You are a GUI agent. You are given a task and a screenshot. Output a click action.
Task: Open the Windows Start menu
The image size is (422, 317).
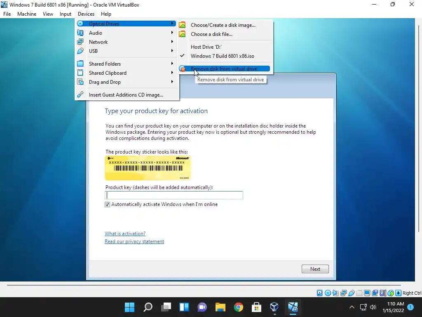(x=129, y=307)
